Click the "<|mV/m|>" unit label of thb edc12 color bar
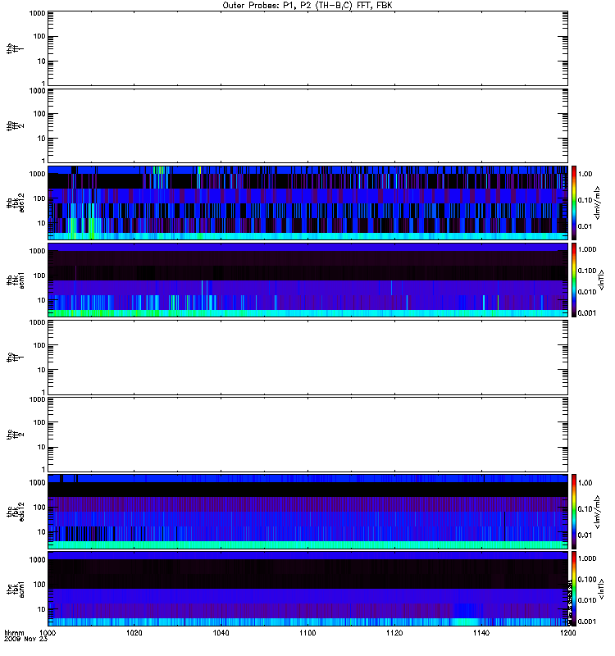The image size is (615, 656). (x=598, y=203)
